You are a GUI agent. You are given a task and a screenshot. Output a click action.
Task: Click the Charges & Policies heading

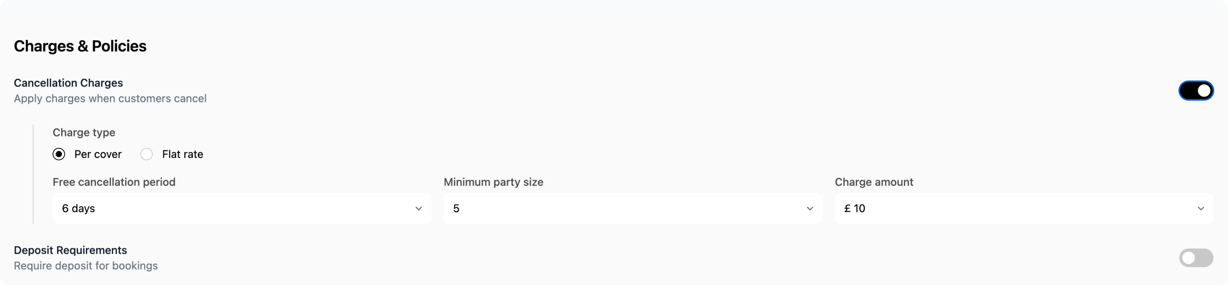coord(80,46)
